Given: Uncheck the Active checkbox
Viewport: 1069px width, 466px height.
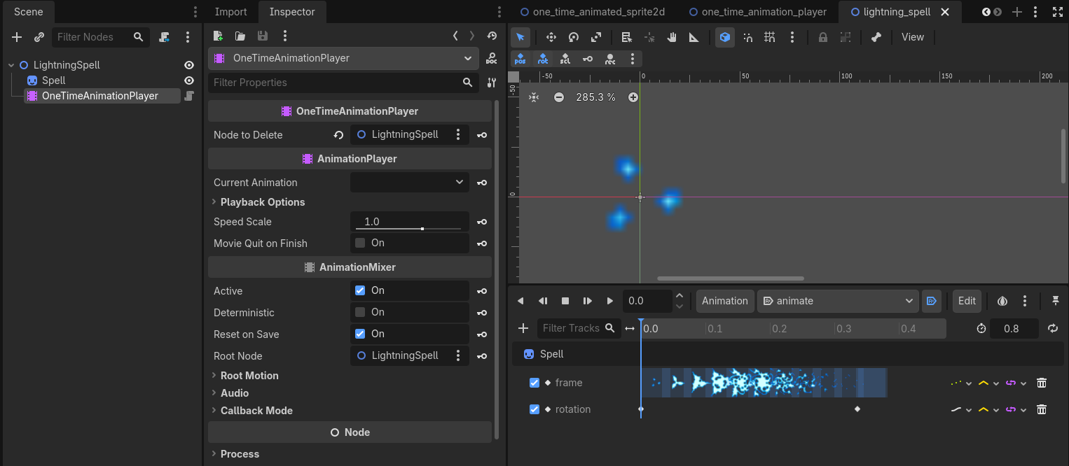Looking at the screenshot, I should 360,290.
